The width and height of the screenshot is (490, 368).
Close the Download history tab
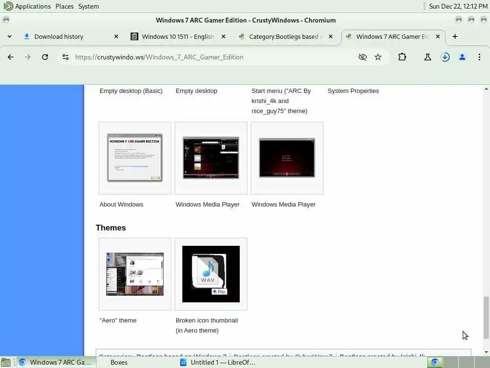pos(116,36)
